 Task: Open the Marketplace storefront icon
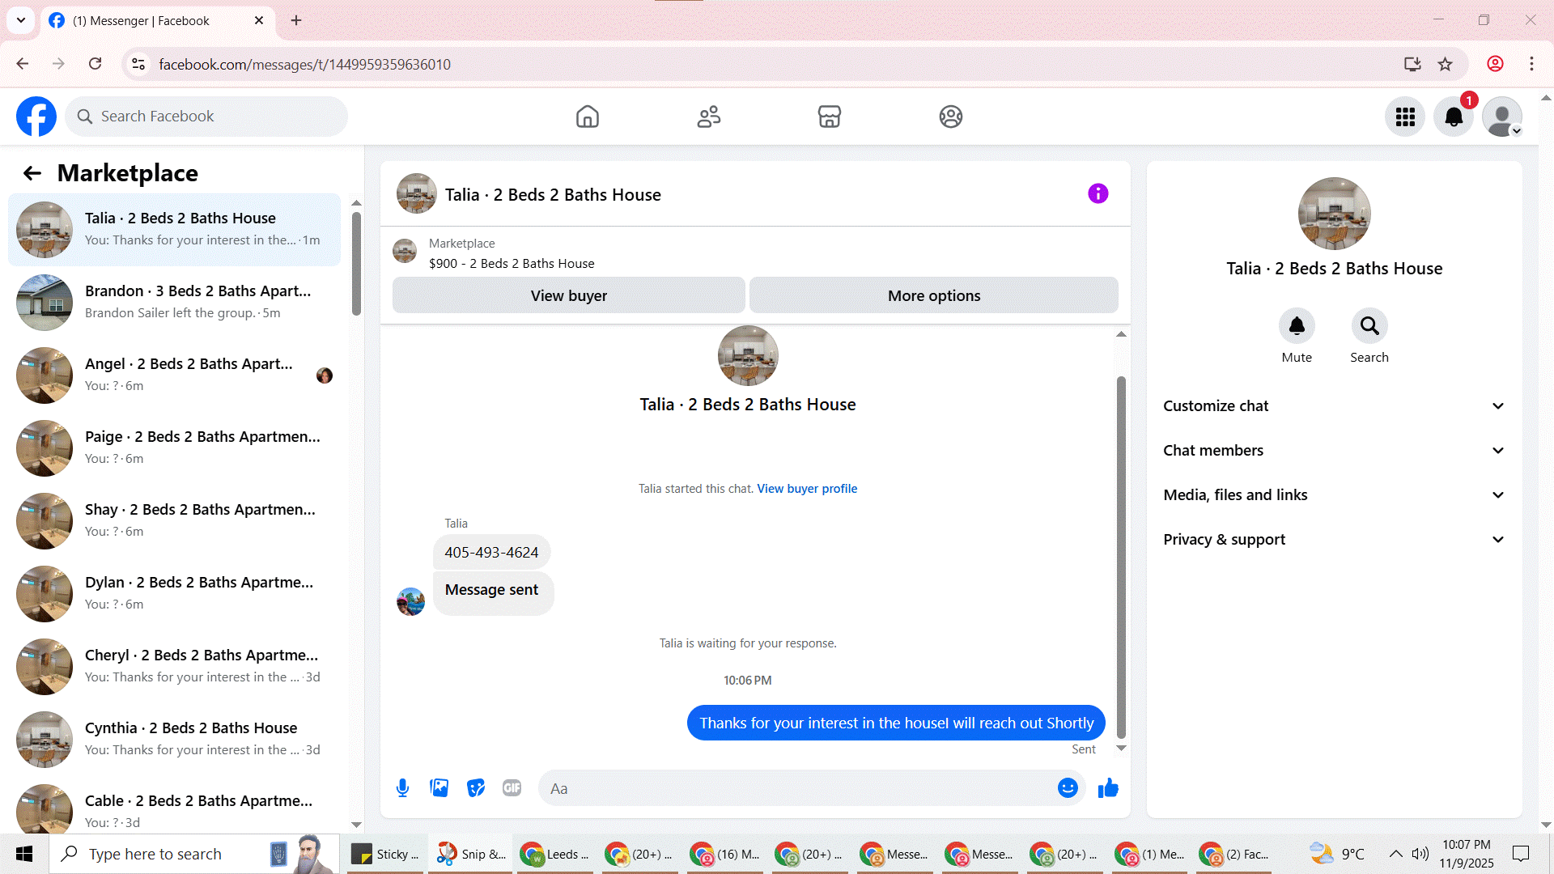(x=830, y=117)
